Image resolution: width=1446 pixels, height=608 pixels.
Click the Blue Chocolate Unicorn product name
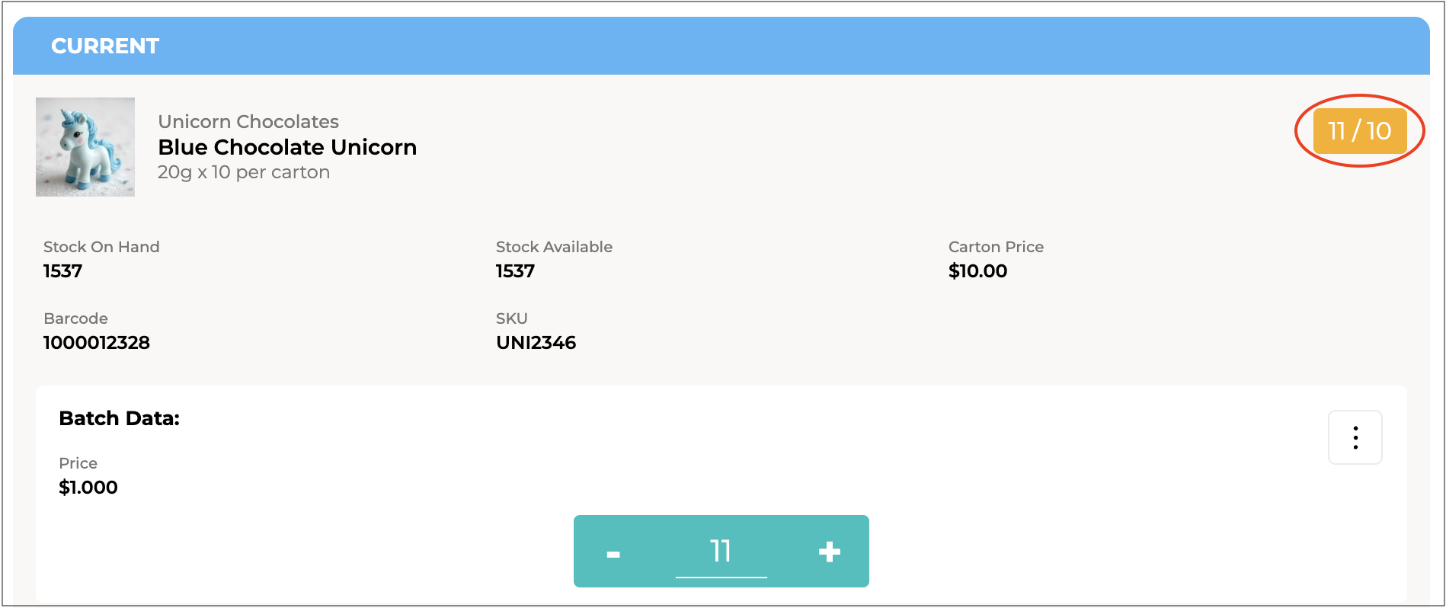point(287,147)
